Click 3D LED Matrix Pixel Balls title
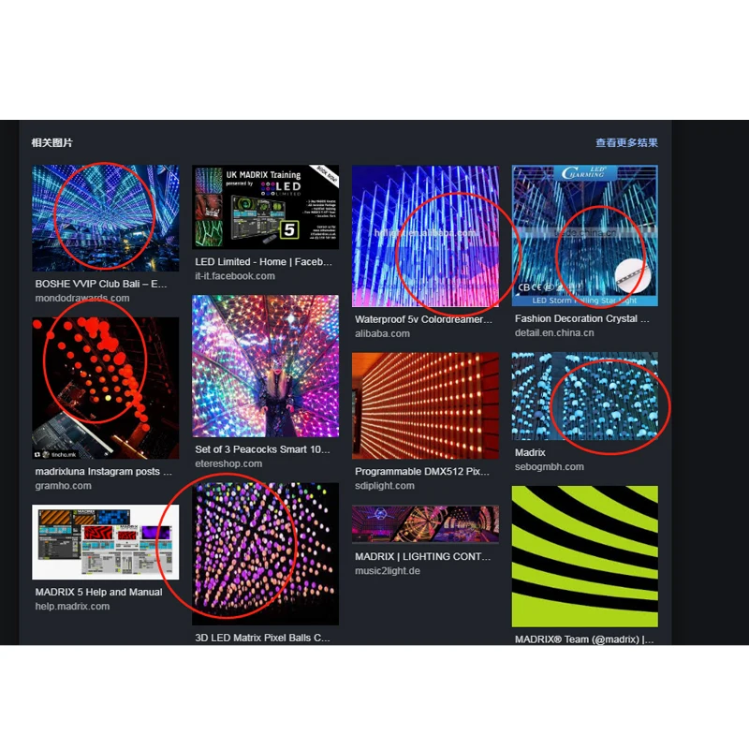 coord(262,638)
